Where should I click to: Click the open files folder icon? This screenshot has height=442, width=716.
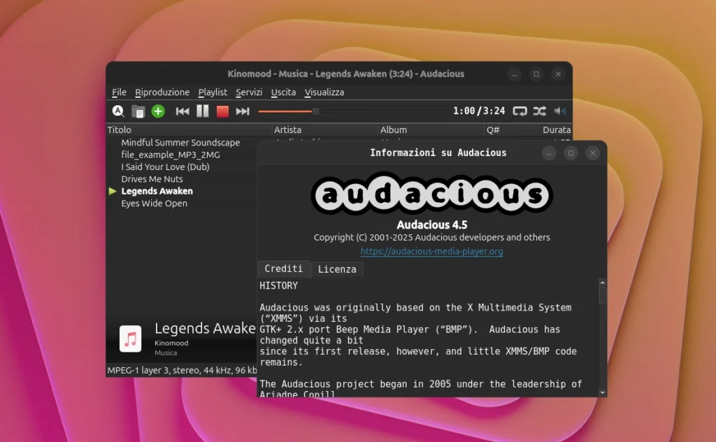click(x=137, y=110)
